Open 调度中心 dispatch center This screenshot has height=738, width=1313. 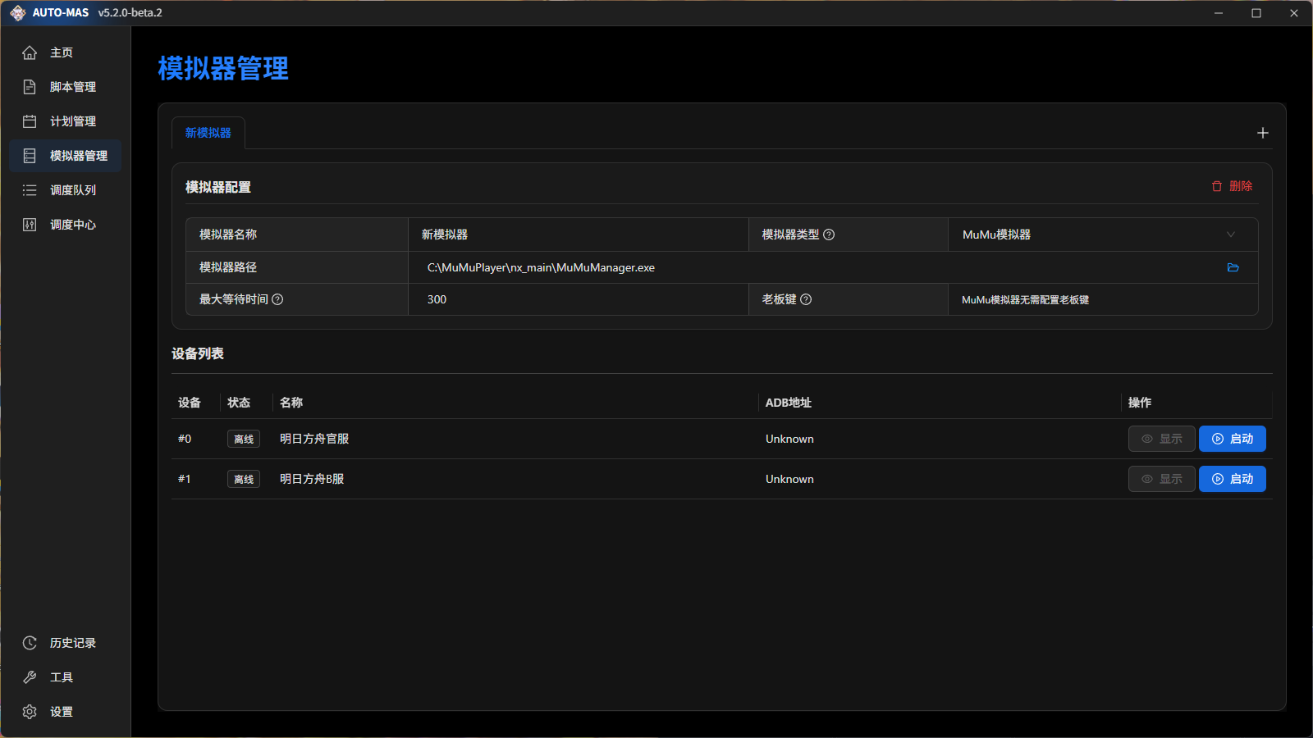tap(72, 225)
